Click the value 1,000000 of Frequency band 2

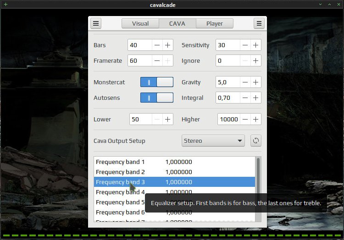pos(179,172)
